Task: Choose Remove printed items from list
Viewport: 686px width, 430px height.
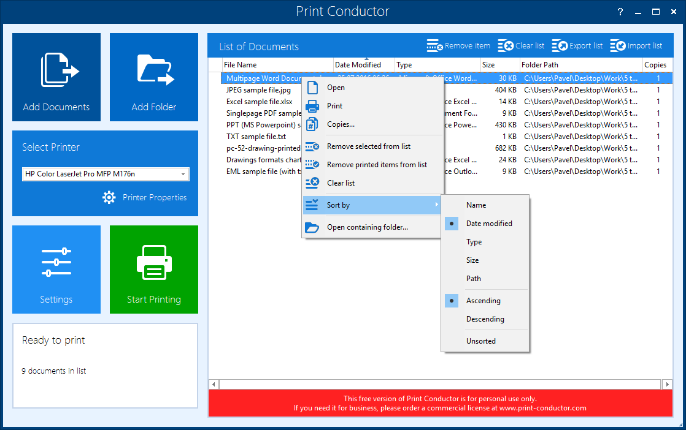Action: coord(372,165)
